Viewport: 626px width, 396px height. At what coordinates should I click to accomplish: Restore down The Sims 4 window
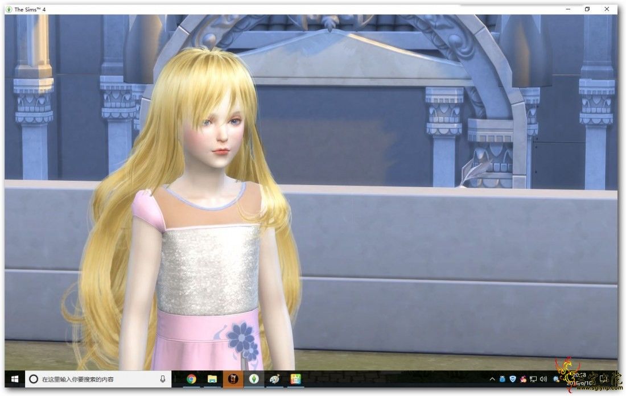[587, 9]
